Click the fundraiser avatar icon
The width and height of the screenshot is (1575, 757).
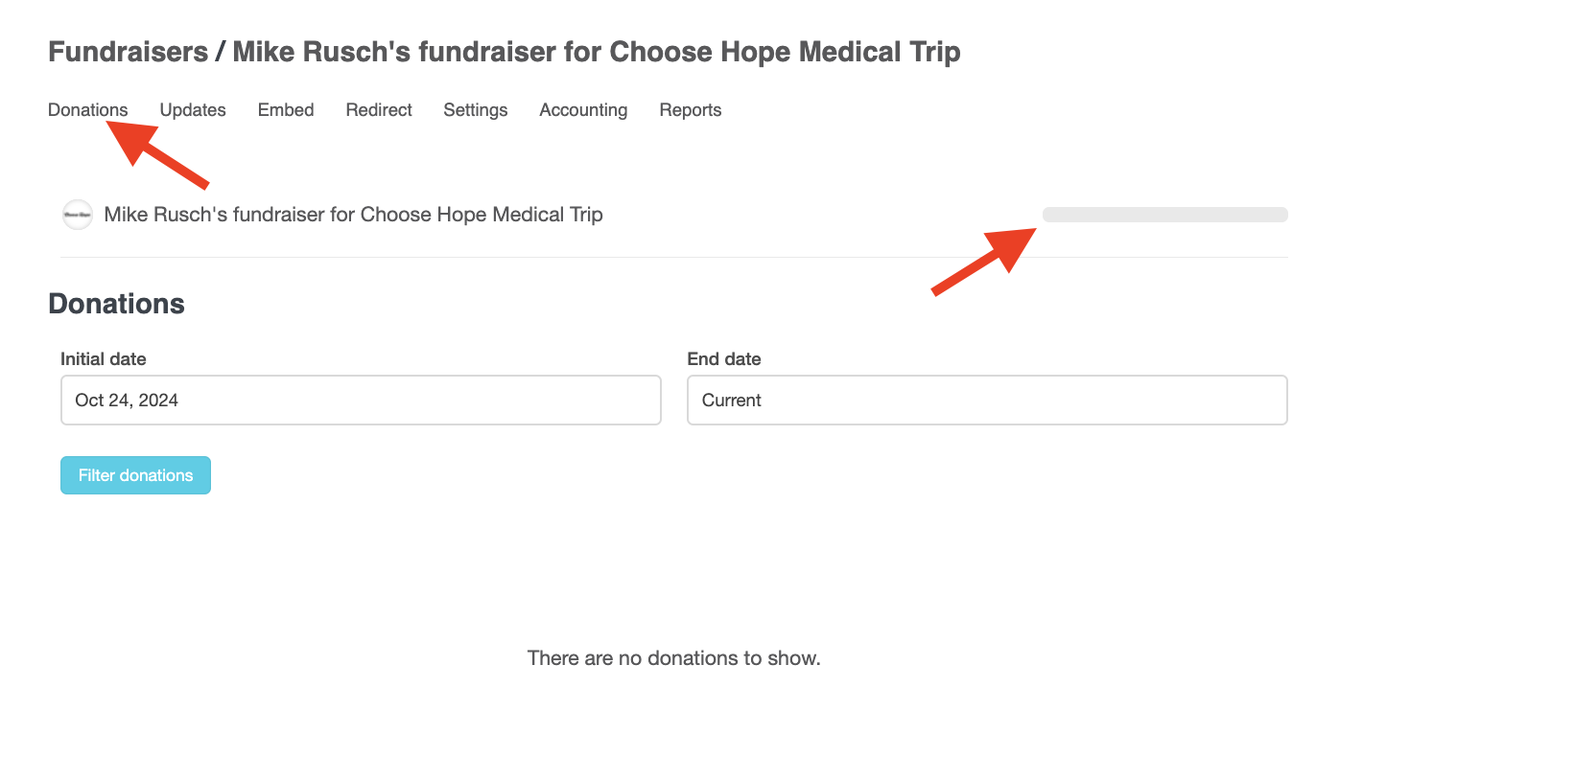point(78,215)
